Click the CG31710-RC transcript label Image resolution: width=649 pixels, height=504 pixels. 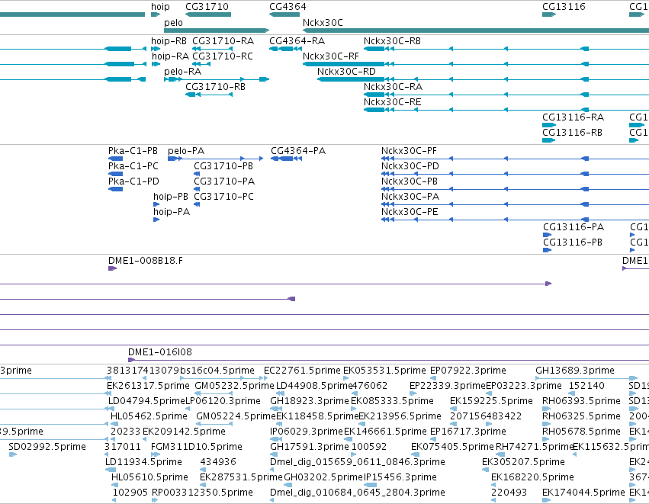[223, 56]
